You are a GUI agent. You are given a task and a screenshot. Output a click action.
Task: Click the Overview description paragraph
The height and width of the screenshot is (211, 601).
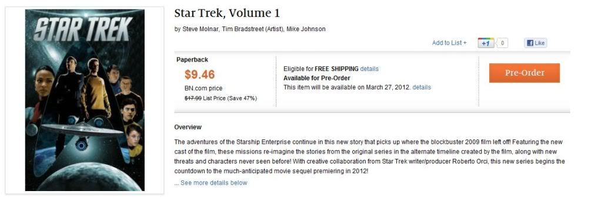tap(369, 156)
